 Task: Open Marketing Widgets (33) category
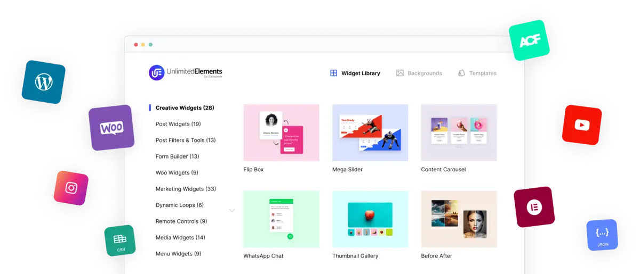[x=186, y=189]
